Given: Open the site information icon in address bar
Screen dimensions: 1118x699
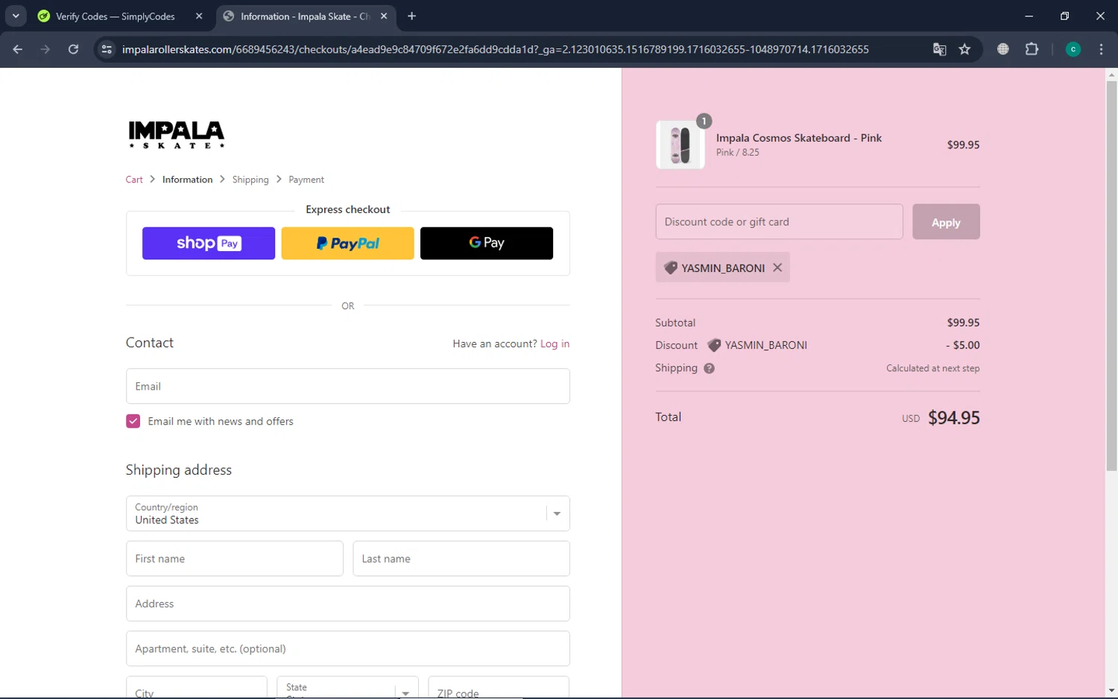Looking at the screenshot, I should click(107, 49).
